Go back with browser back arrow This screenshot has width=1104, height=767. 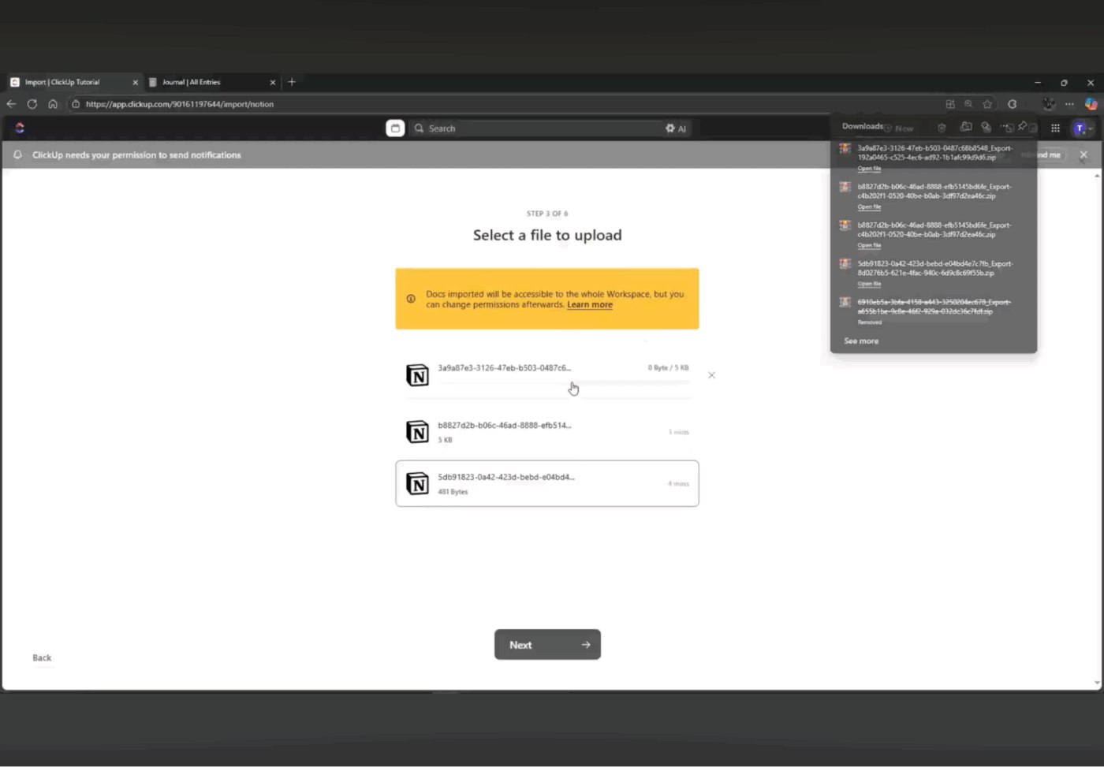(x=11, y=103)
